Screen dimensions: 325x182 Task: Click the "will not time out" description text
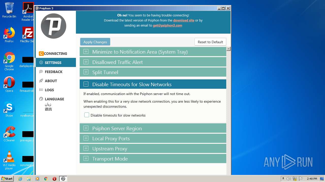click(x=137, y=94)
